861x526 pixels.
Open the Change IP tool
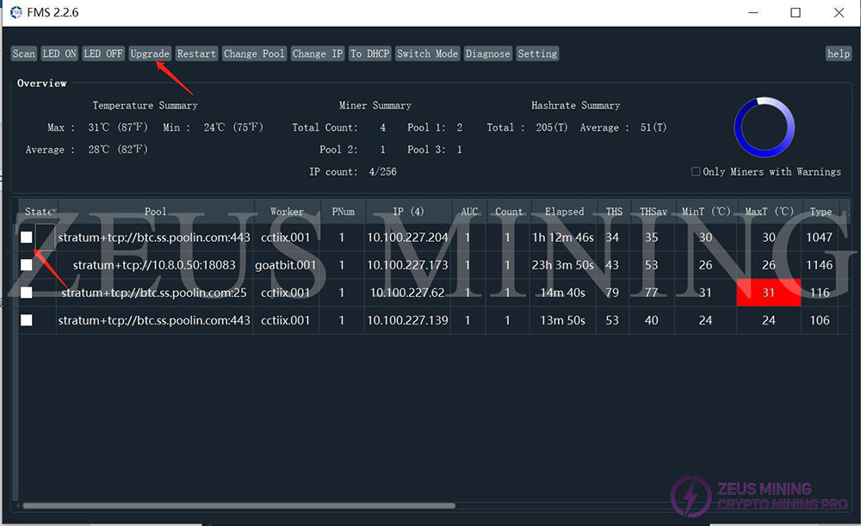click(318, 53)
